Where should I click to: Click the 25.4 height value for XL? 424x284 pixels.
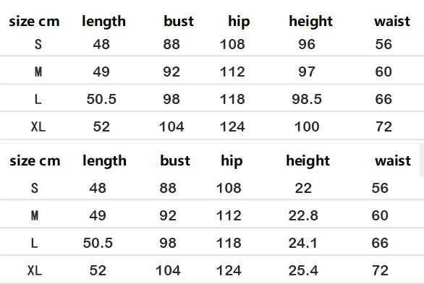pyautogui.click(x=303, y=270)
